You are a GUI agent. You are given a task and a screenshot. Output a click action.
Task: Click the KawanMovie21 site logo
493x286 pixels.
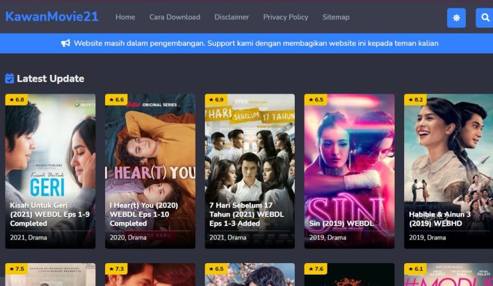(52, 17)
